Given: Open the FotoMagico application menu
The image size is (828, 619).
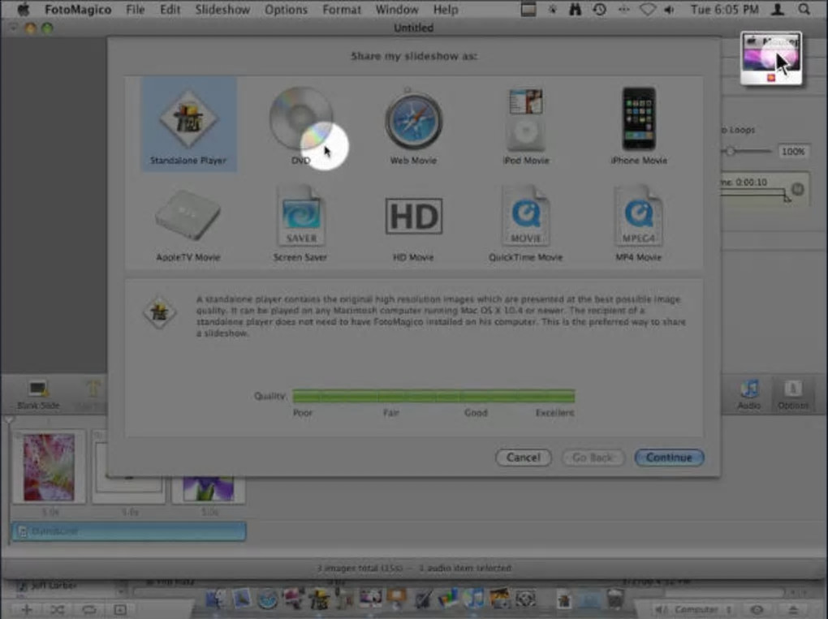Looking at the screenshot, I should point(78,10).
